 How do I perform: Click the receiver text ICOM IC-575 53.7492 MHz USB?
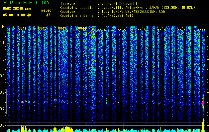coord(133,12)
